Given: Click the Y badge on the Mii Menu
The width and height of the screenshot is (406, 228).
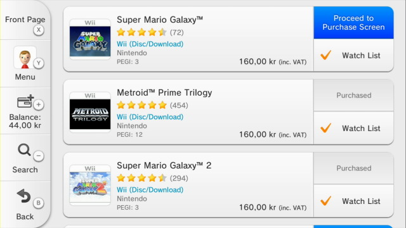Looking at the screenshot, I should click(x=39, y=63).
